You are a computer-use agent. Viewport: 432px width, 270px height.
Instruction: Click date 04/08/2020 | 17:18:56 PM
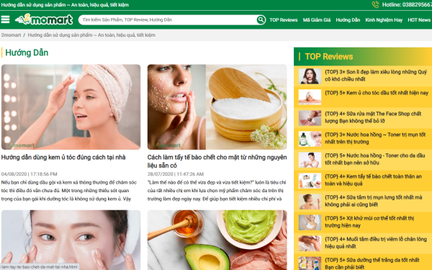coord(30,174)
